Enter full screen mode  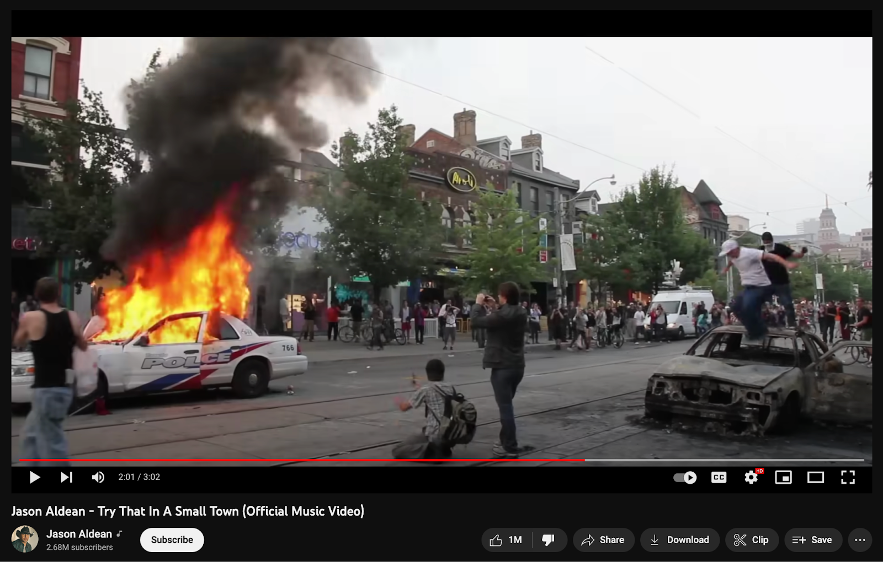coord(848,477)
